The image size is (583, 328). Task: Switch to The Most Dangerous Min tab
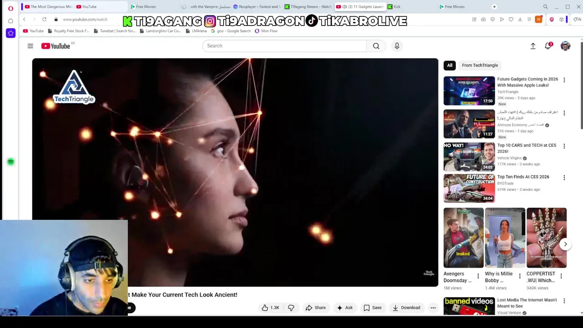[x=48, y=7]
